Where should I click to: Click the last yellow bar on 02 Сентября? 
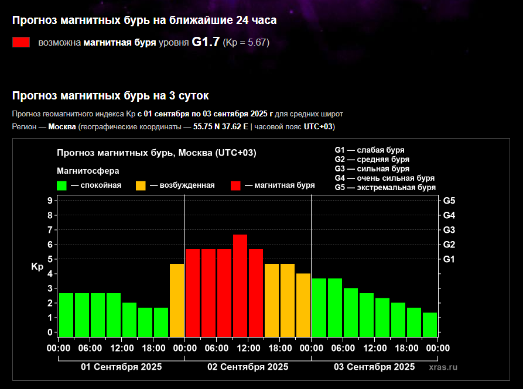click(303, 305)
